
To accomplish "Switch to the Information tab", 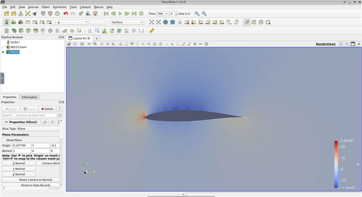I will tap(29, 97).
